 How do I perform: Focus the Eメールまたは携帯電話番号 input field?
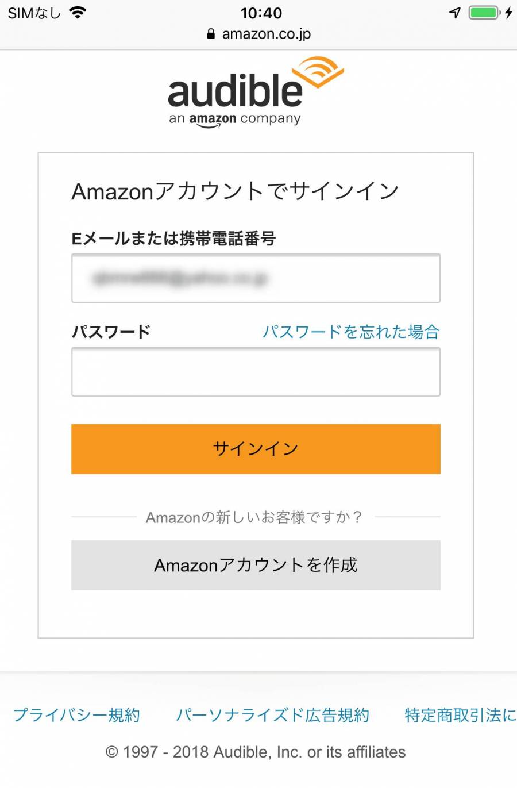pos(256,278)
